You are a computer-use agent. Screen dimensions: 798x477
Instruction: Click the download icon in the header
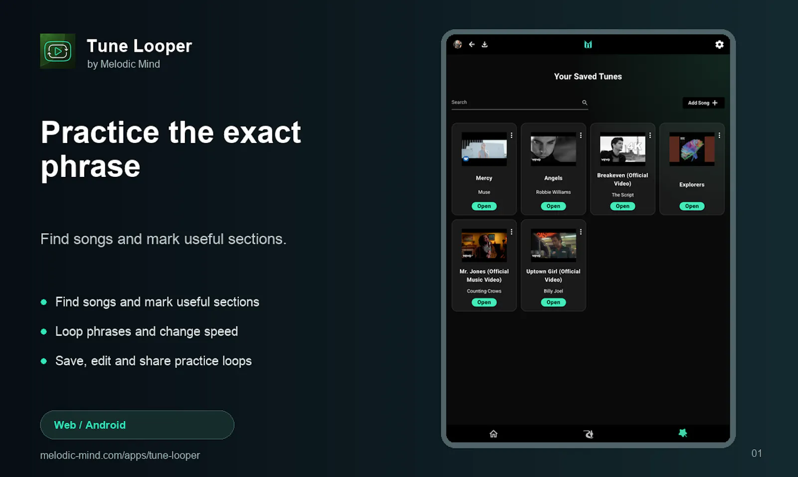(x=485, y=44)
